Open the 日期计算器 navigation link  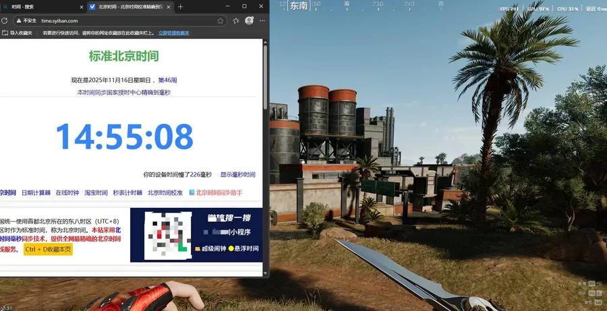(x=36, y=193)
